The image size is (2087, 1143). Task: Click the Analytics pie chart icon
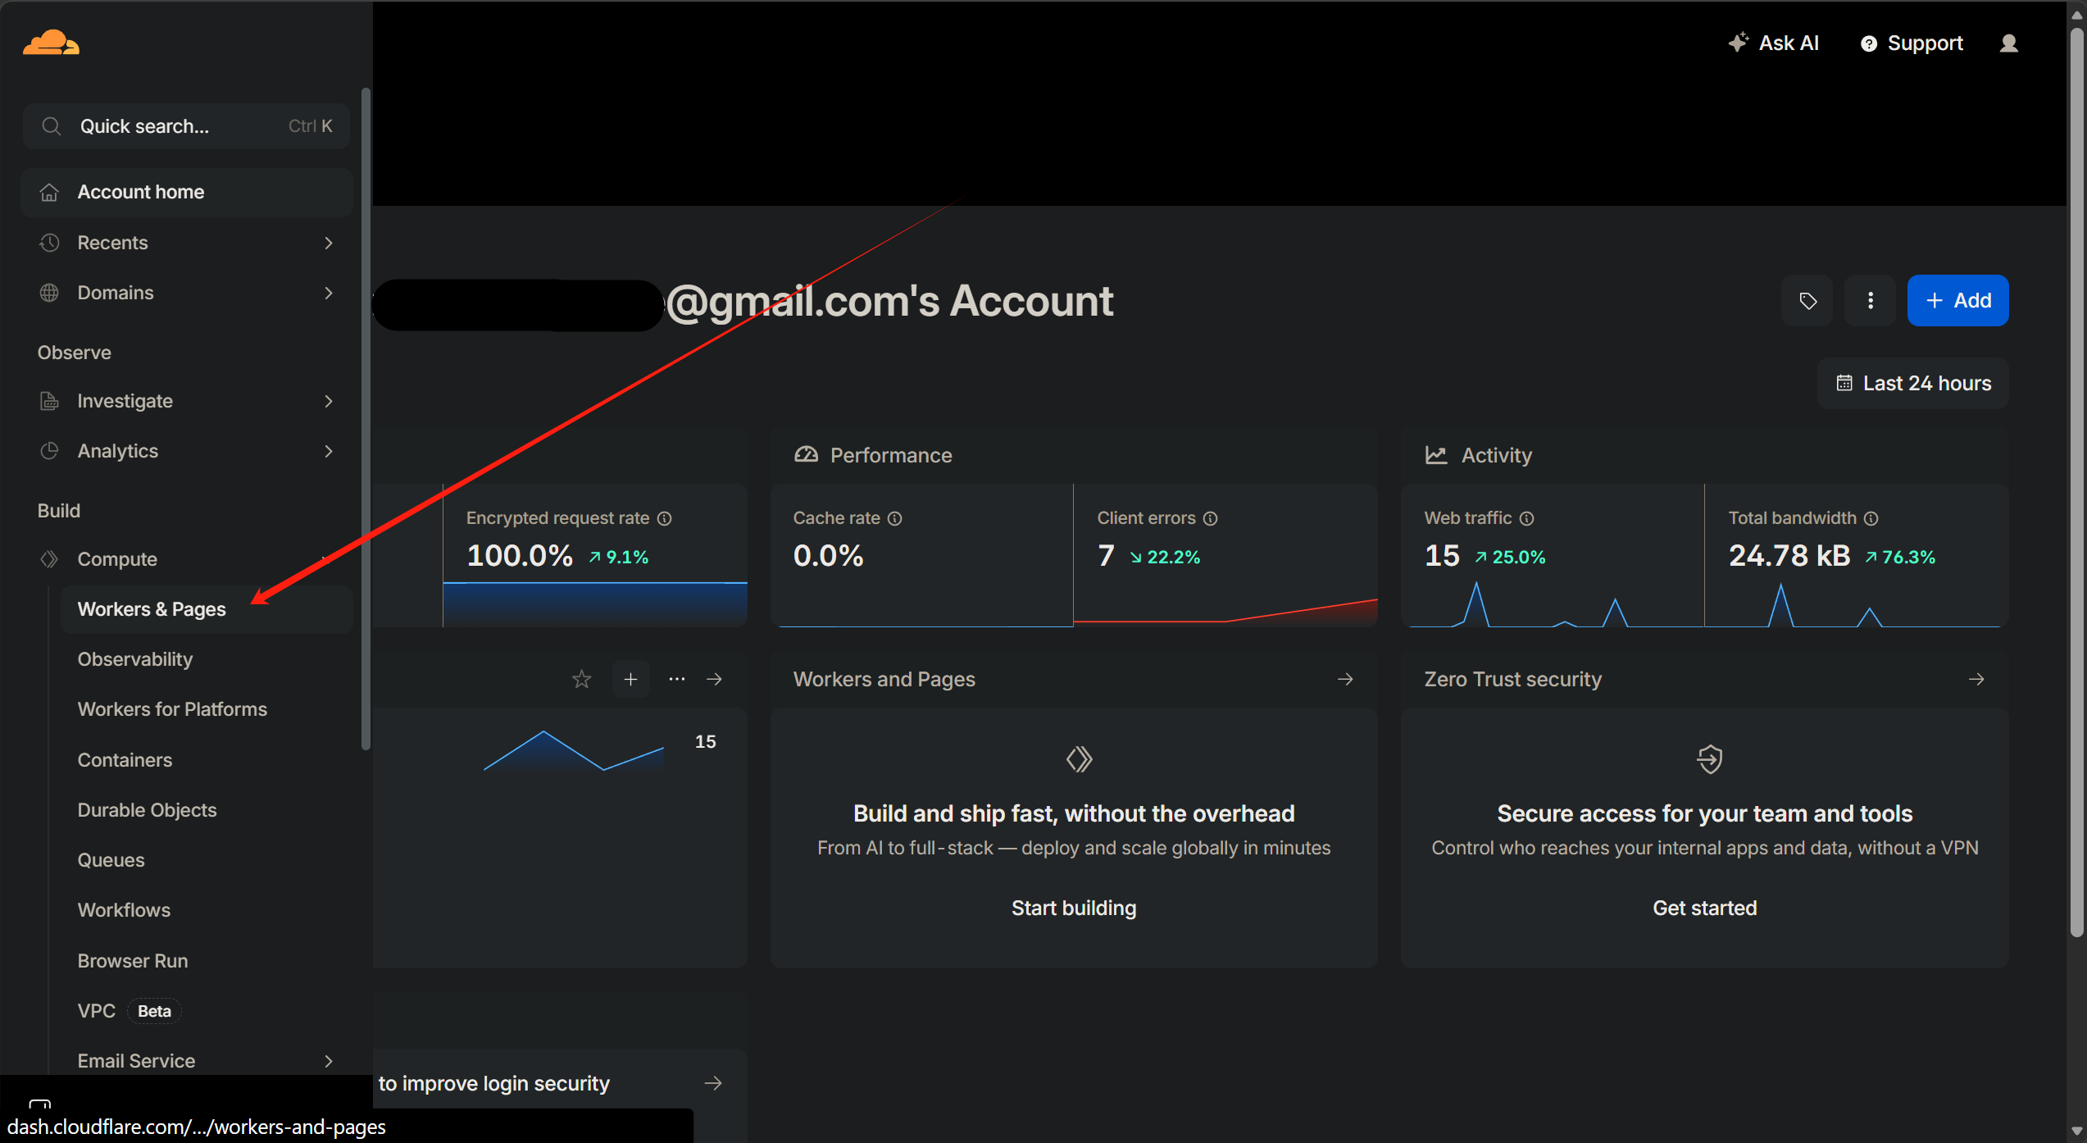point(49,451)
